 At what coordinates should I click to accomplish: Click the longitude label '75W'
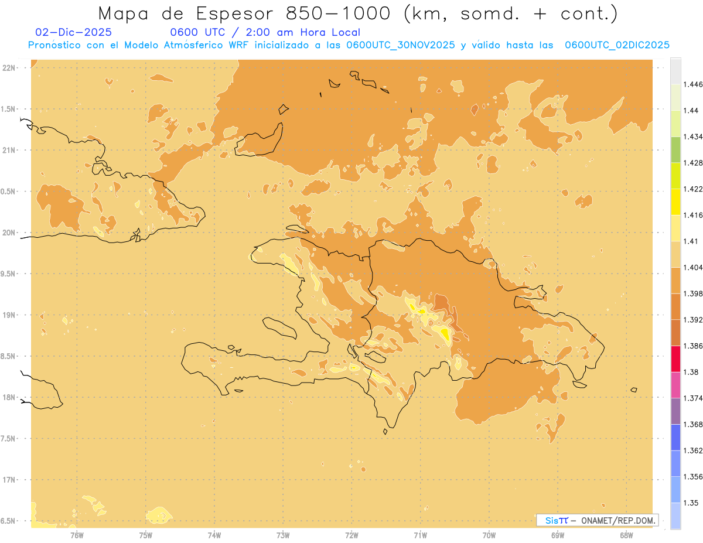pos(146,535)
